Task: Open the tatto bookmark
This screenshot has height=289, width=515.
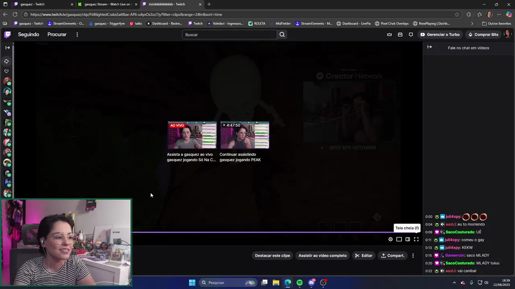Action: 136,24
